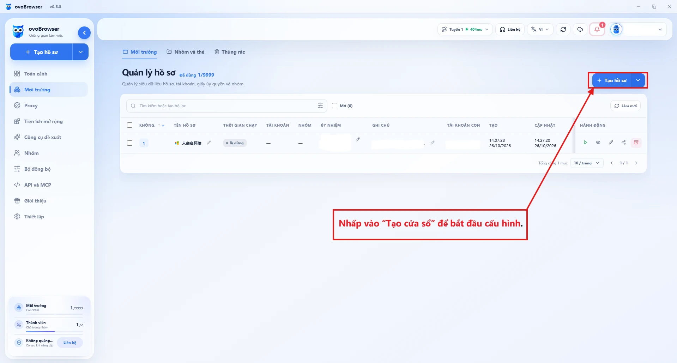The width and height of the screenshot is (677, 363).
Task: Click the TÊN HỒ SƠ column header
Action: [x=185, y=125]
